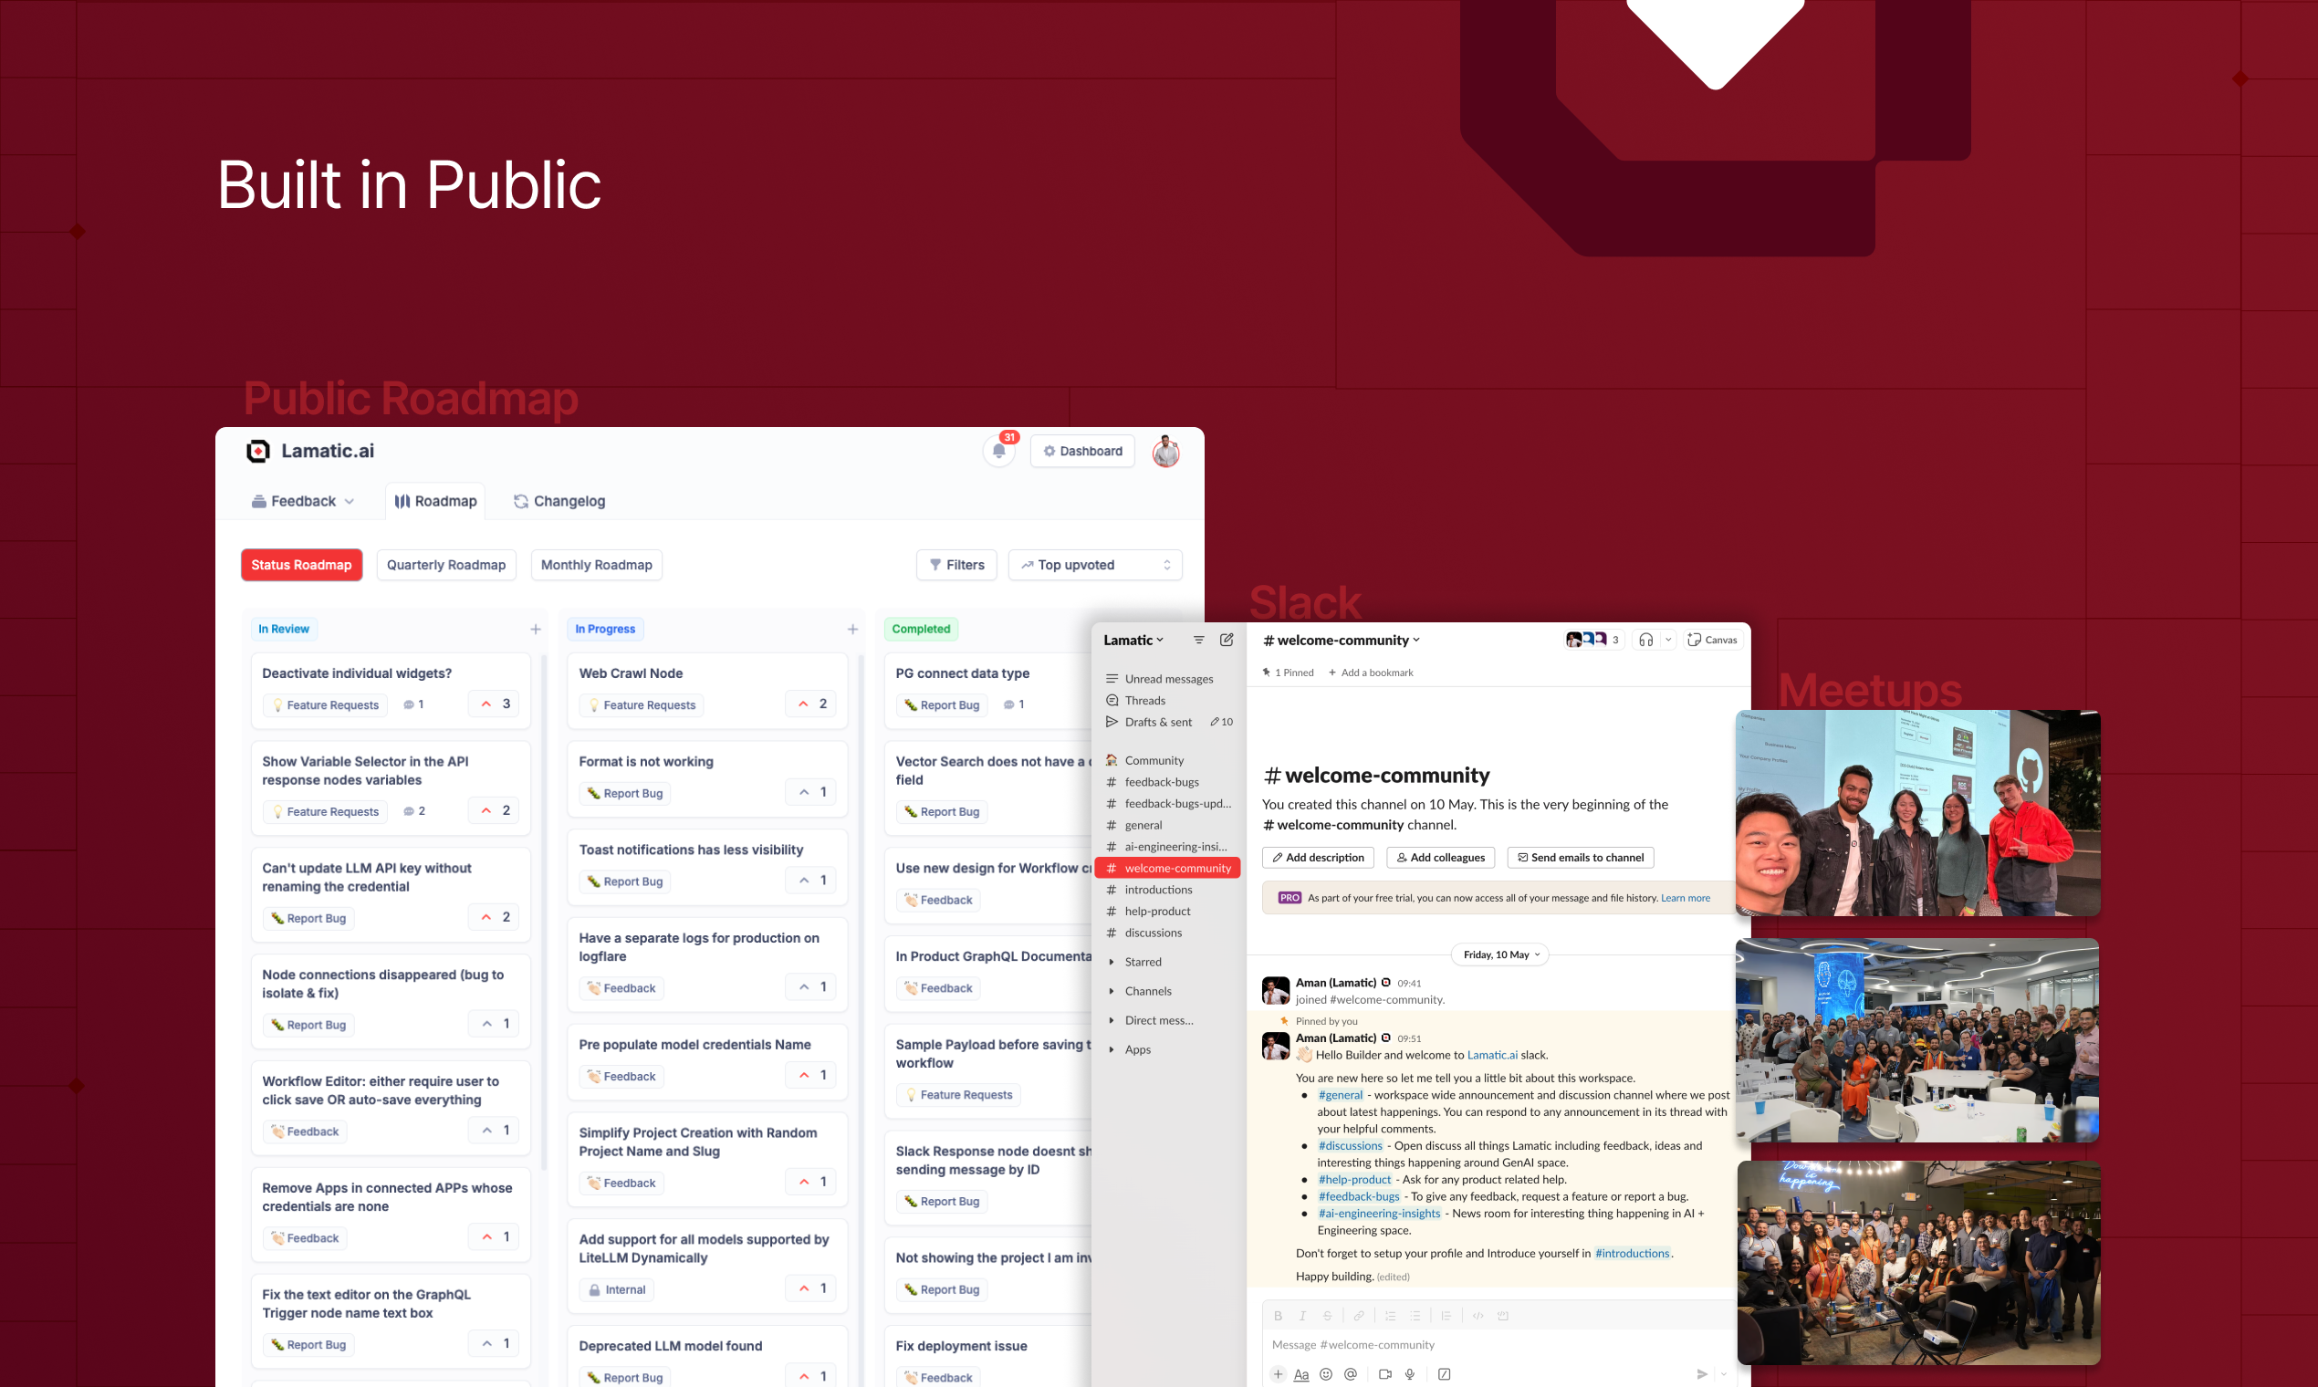
Task: Open the Top upvoted sort dropdown
Action: click(1094, 565)
